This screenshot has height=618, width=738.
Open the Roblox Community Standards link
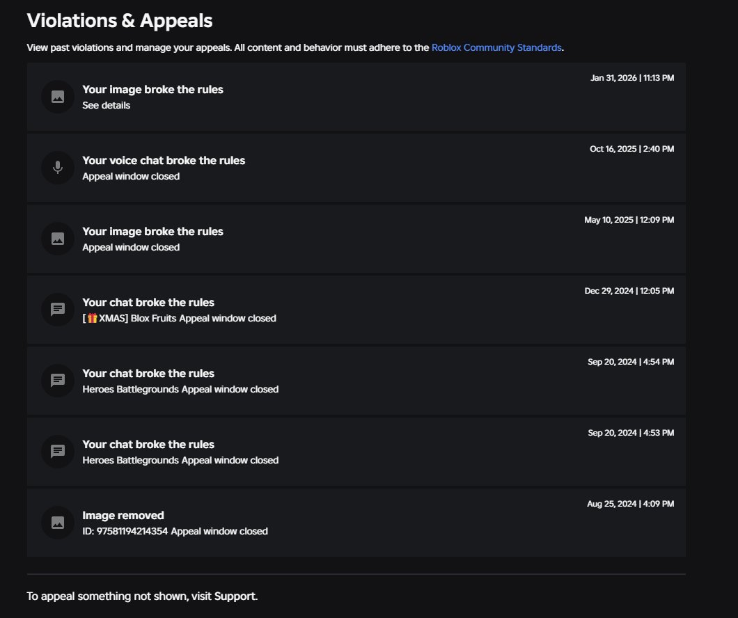pos(496,47)
